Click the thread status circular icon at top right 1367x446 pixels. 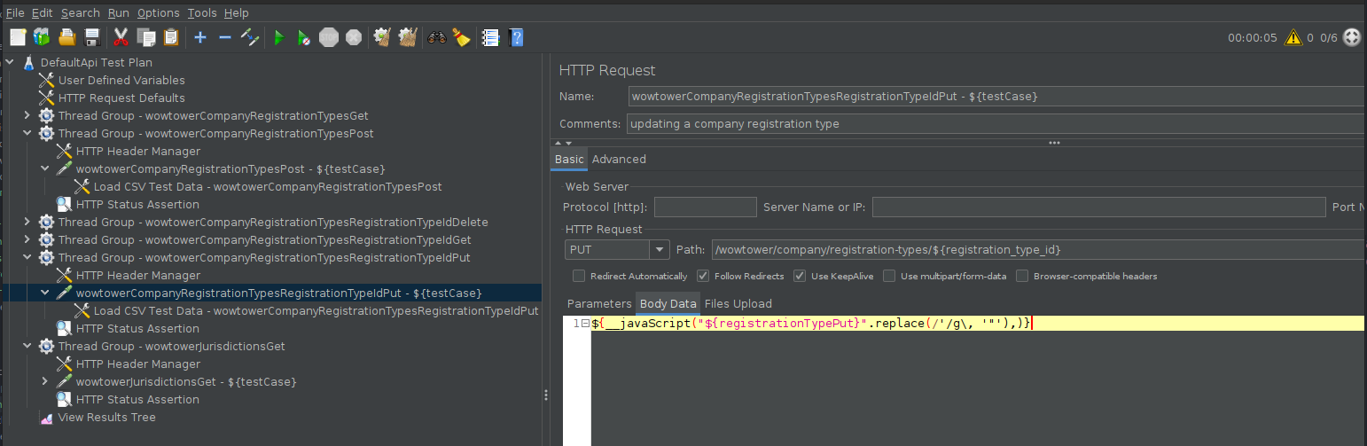click(1352, 37)
